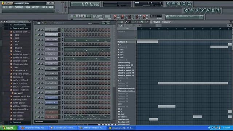Image resolution: width=233 pixels, height=131 pixels.
Task: Open the VIEW menu
Action: [x=28, y=7]
